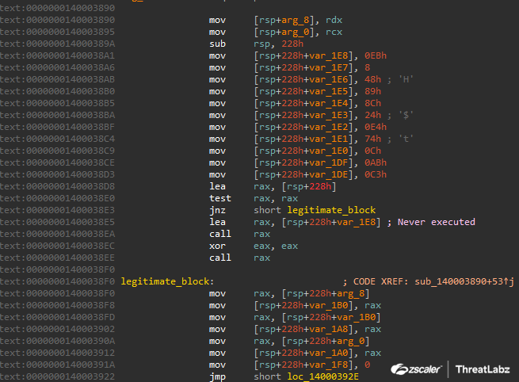Viewport: 519px width, 382px height.
Task: Click the 'Never executed' comment
Action: [438, 222]
